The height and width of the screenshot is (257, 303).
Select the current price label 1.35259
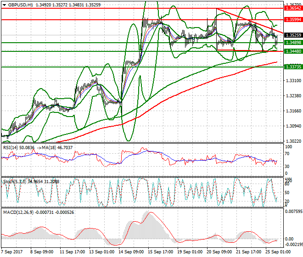(293, 35)
